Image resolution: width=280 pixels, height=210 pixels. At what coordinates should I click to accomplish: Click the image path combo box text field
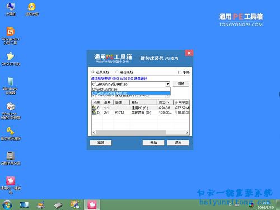pyautogui.click(x=129, y=84)
